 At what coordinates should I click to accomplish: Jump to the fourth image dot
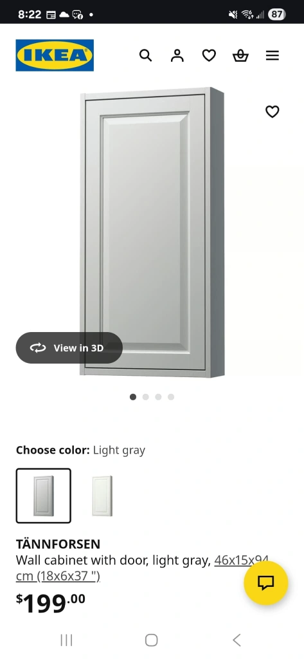171,396
